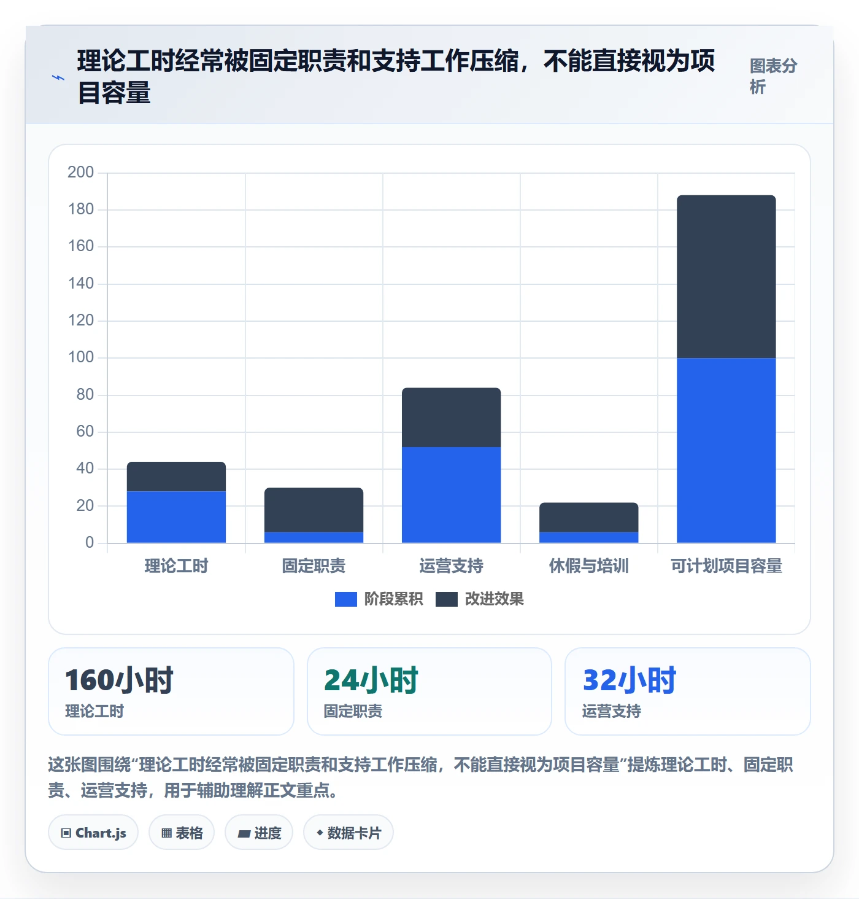Click the 数据卡片 tag button
Screen dimensions: 859x899
click(x=349, y=833)
